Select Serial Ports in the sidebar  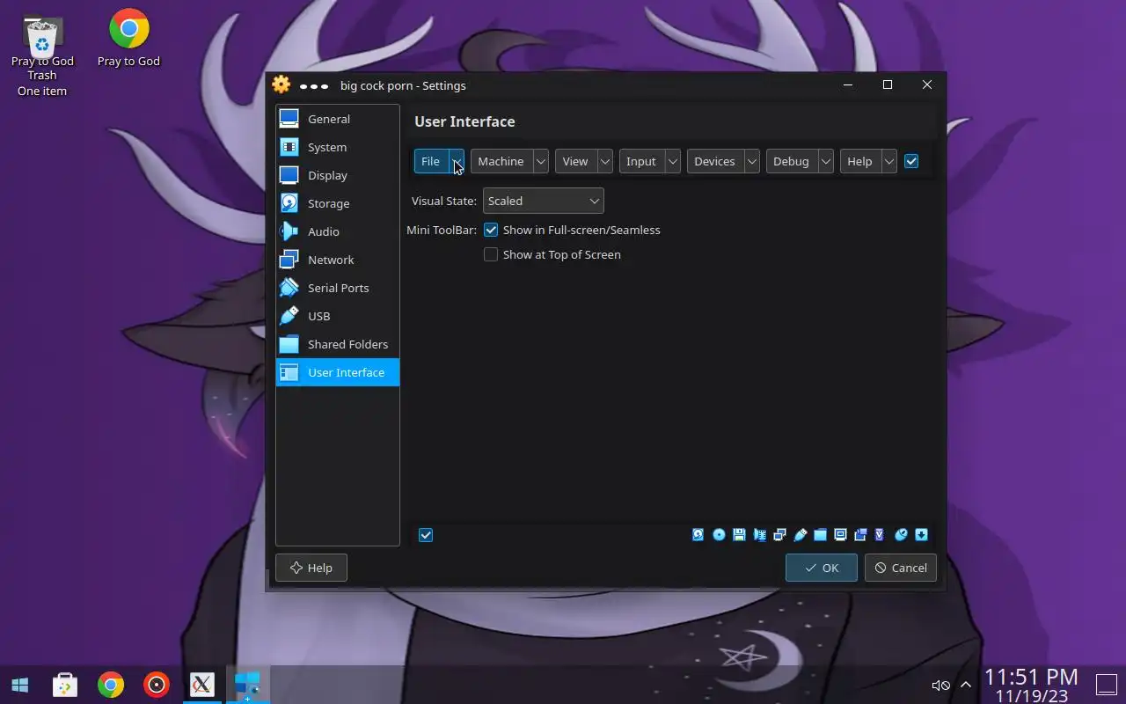coord(338,288)
